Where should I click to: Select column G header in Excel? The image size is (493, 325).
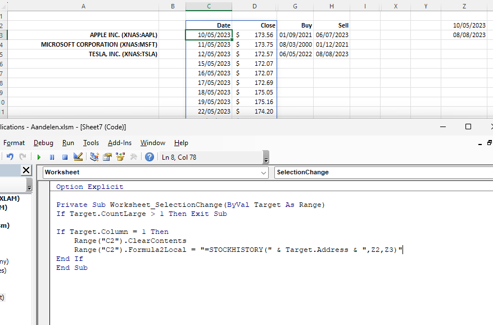click(x=295, y=6)
